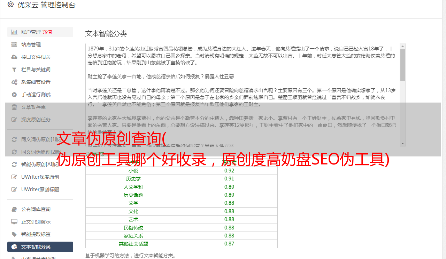Click the server icon beside 站点管理
Image resolution: width=446 pixels, height=259 pixels.
click(14, 44)
